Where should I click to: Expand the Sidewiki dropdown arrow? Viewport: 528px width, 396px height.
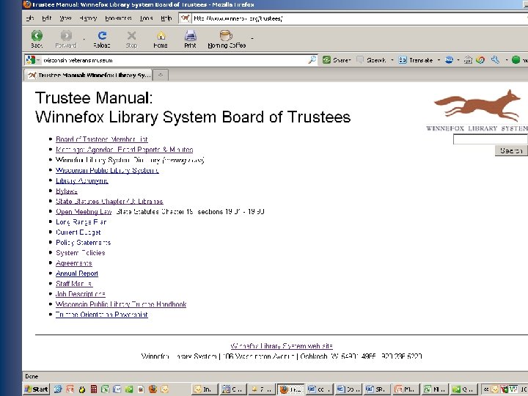[x=392, y=60]
